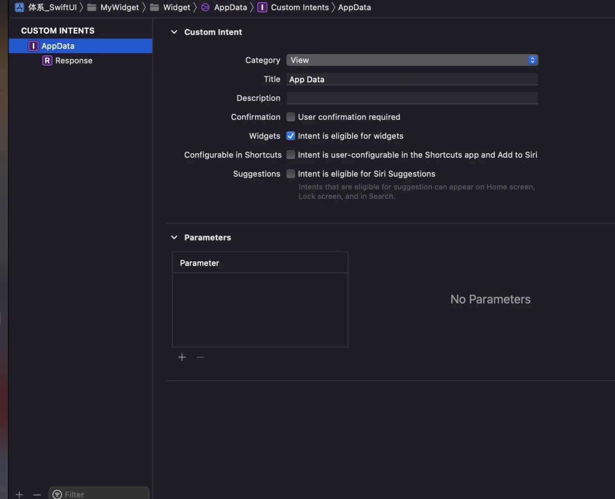The width and height of the screenshot is (615, 499).
Task: Uncheck Intent is eligible for widgets
Action: (291, 136)
